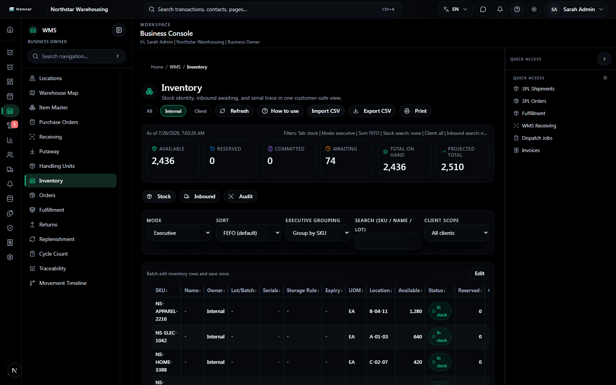Toggle the light/dark theme sun icon
Image resolution: width=616 pixels, height=385 pixels.
(534, 9)
